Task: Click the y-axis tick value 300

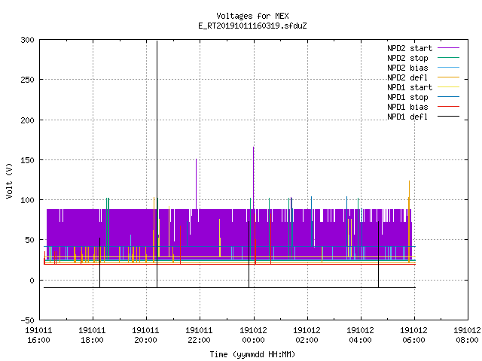Action: tap(27, 40)
